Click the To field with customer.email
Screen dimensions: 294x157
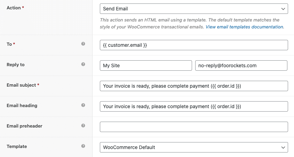pyautogui.click(x=194, y=45)
